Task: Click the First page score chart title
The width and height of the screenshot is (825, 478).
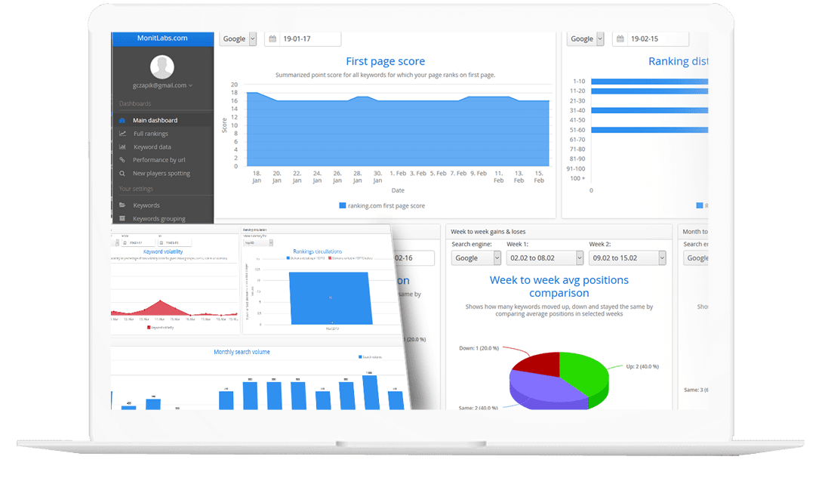Action: tap(385, 61)
